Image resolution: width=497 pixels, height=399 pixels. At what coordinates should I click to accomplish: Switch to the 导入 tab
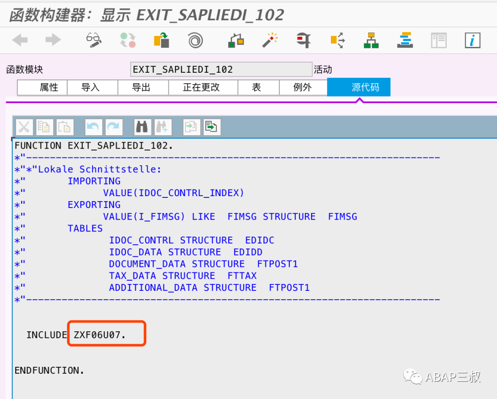(x=92, y=87)
